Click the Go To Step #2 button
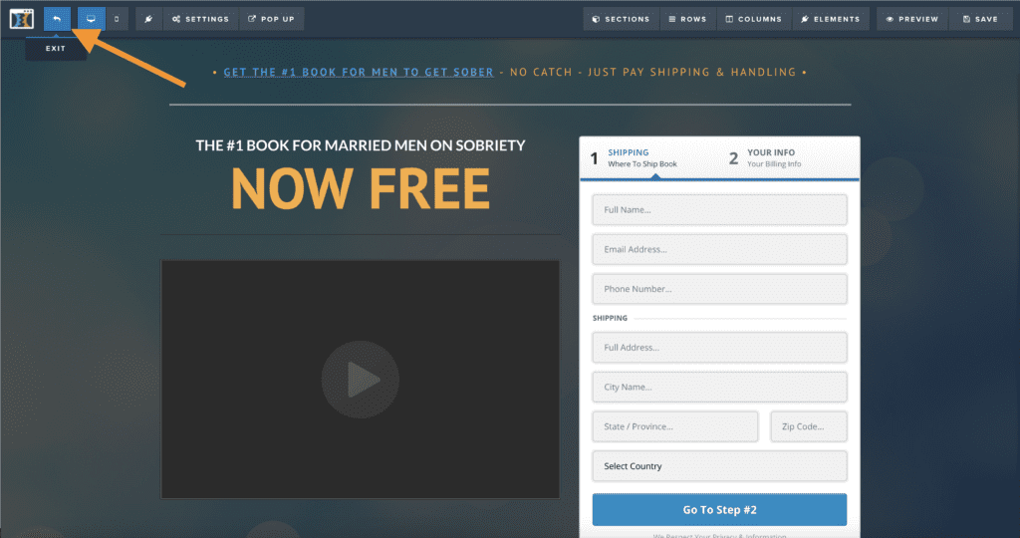This screenshot has height=538, width=1020. (x=719, y=510)
